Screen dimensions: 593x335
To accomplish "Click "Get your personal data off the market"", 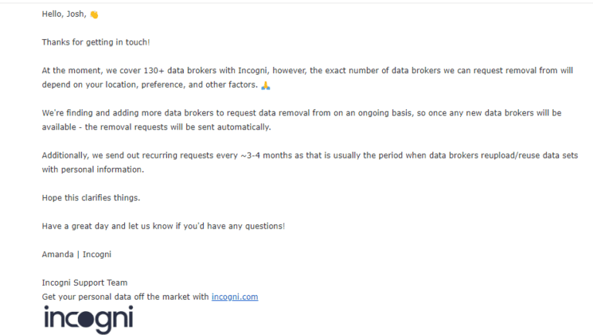I will (125, 296).
